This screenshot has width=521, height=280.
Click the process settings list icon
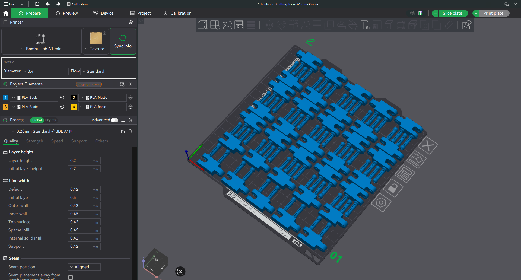point(123,120)
